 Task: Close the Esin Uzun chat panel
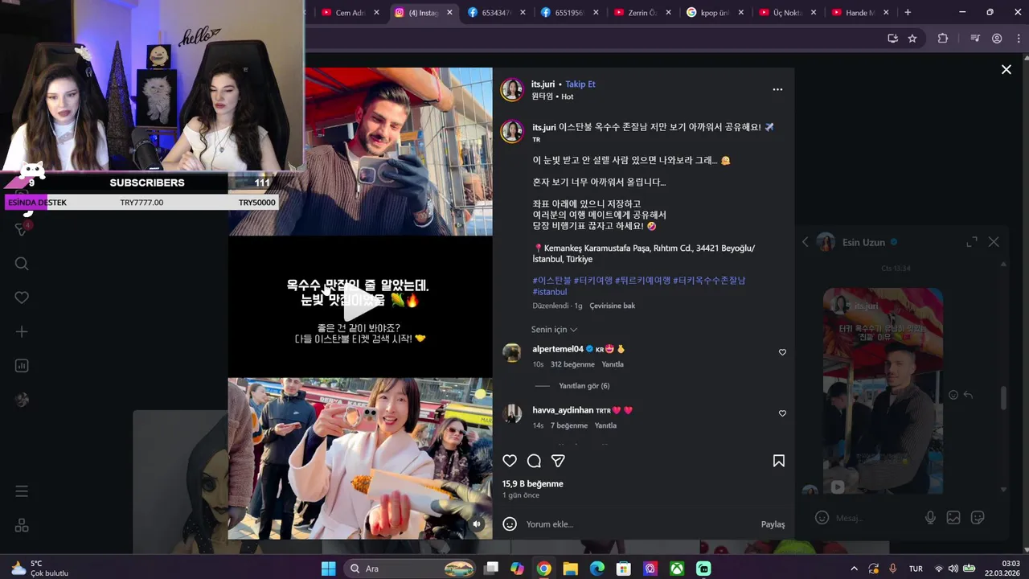994,242
